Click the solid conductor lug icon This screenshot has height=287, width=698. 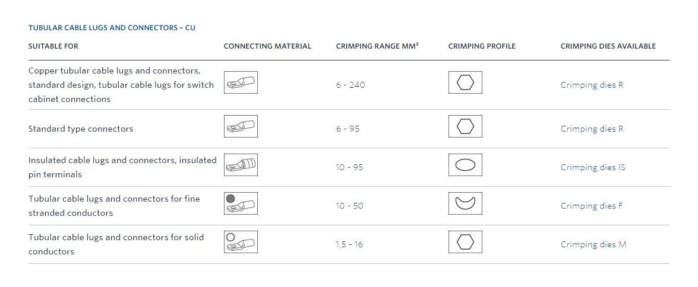241,242
